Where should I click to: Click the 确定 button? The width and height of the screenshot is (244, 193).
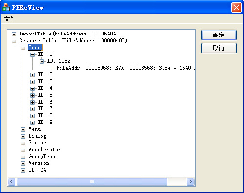(219, 35)
